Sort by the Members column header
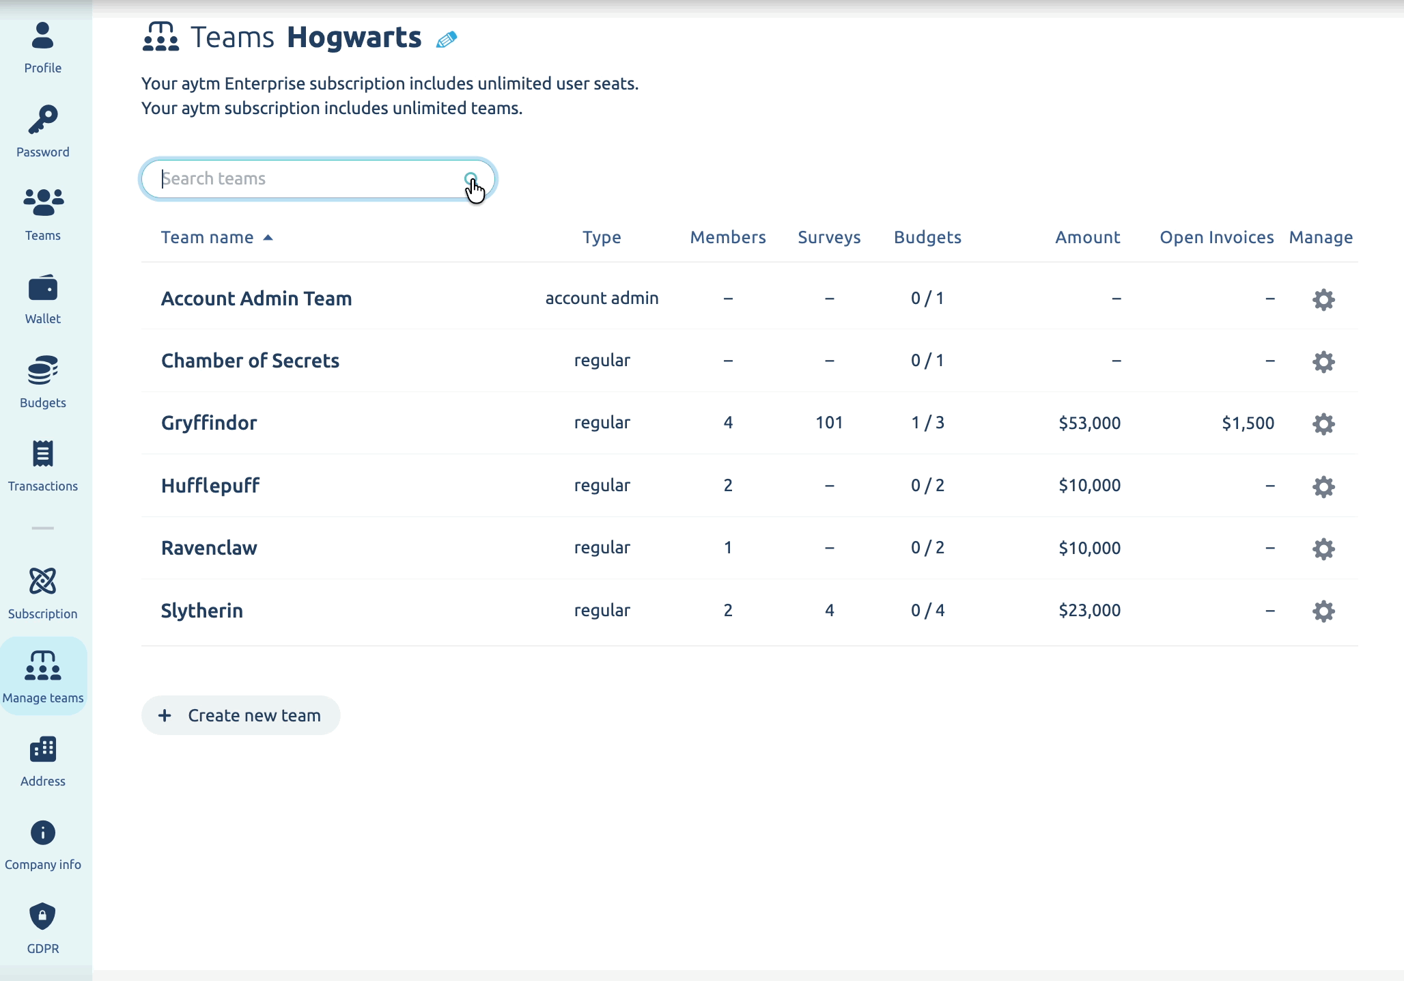This screenshot has height=981, width=1404. pos(728,238)
